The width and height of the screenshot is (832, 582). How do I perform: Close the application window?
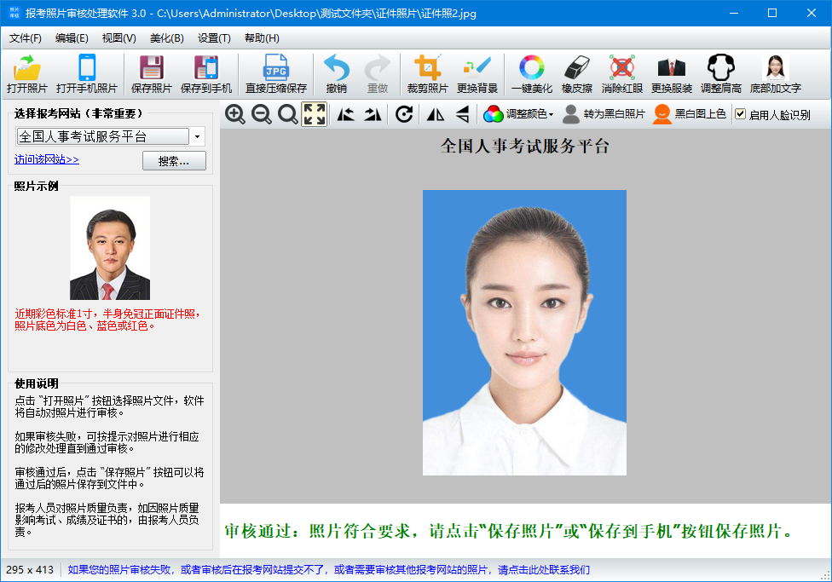click(x=812, y=13)
